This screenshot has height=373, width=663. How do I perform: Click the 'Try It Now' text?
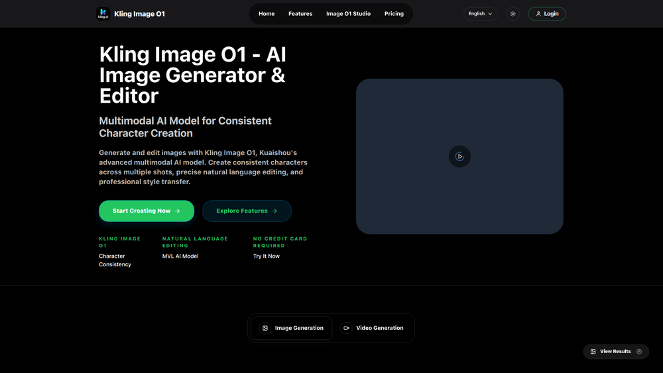tap(267, 256)
